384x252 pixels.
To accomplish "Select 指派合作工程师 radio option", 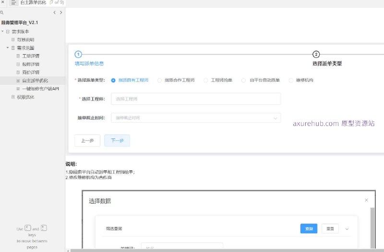I will (159, 80).
